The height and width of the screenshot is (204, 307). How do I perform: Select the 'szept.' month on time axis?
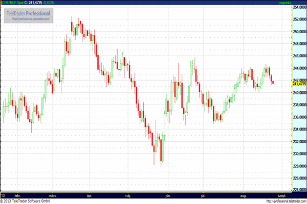281,195
